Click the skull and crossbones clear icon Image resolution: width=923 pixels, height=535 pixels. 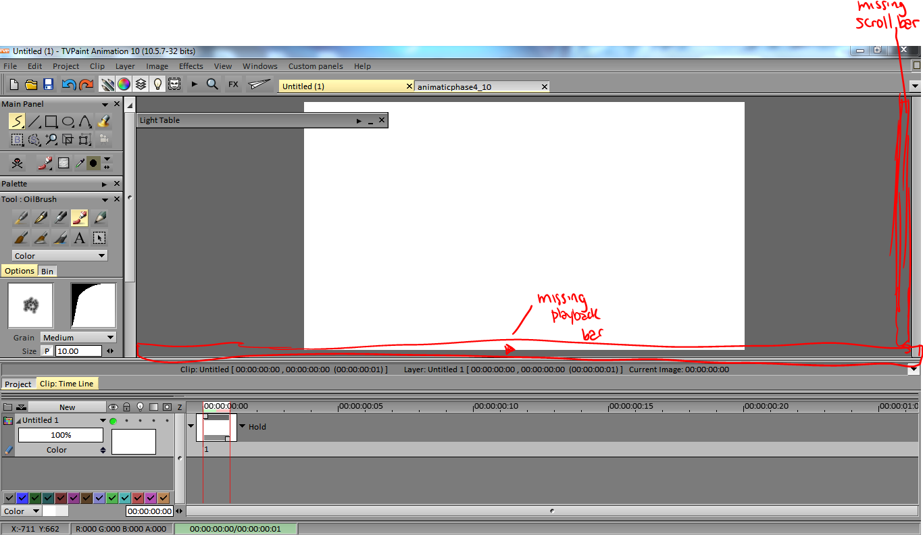pyautogui.click(x=17, y=163)
